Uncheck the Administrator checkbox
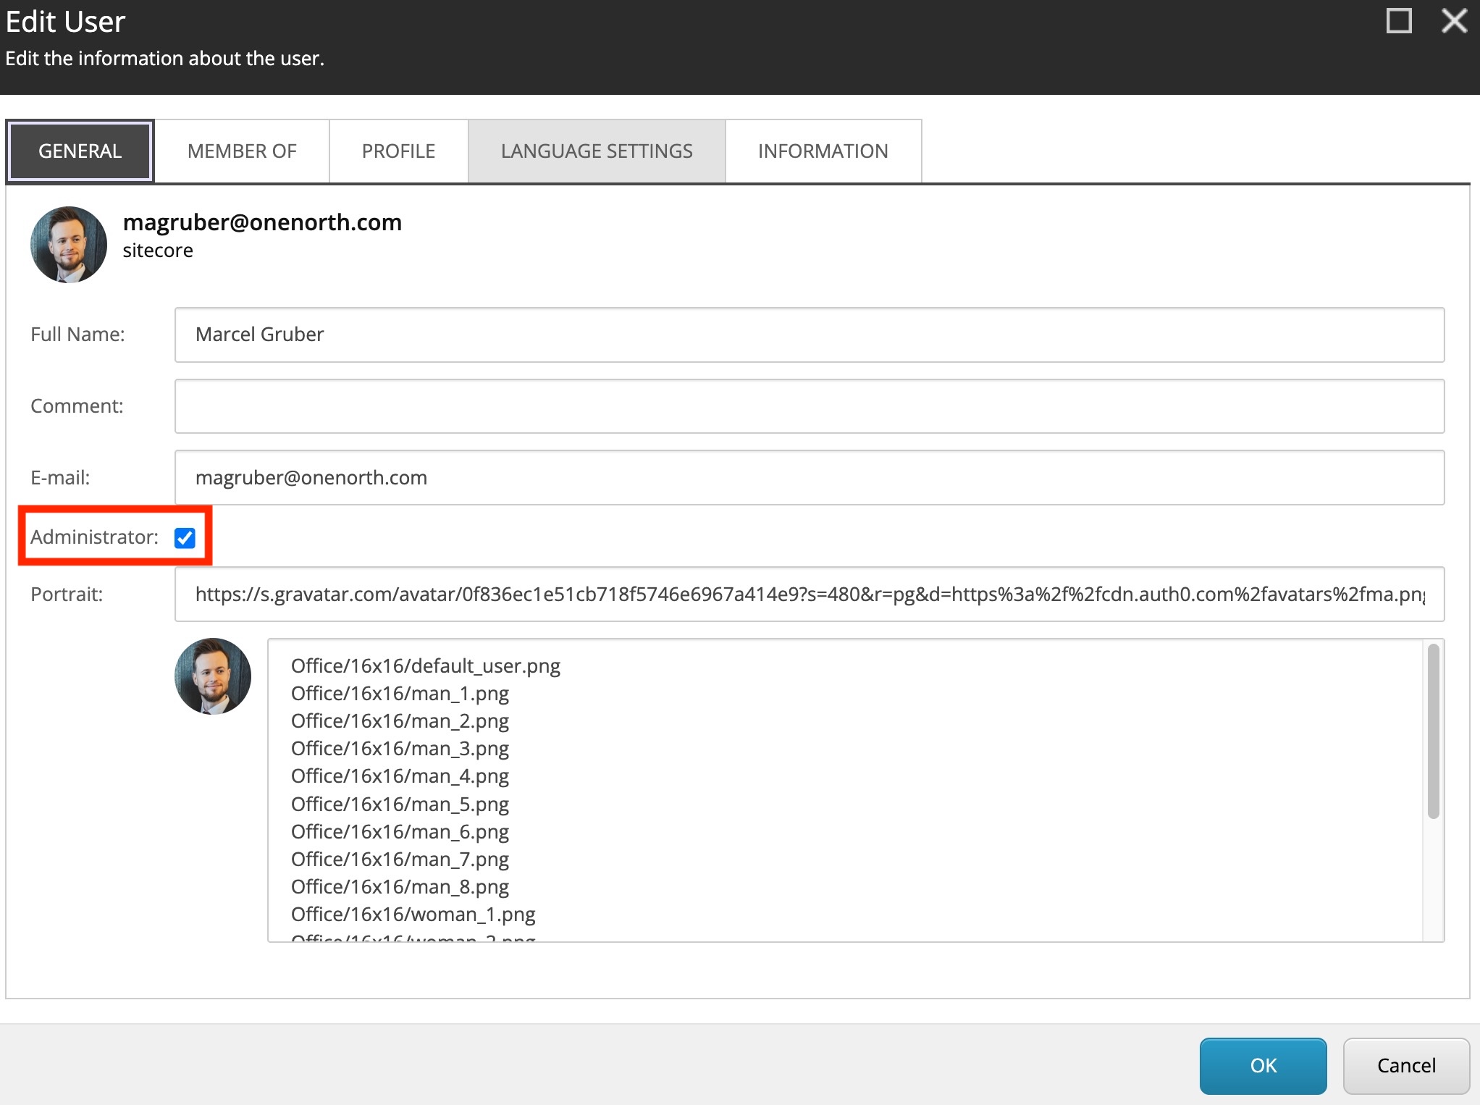The width and height of the screenshot is (1480, 1105). pos(185,537)
